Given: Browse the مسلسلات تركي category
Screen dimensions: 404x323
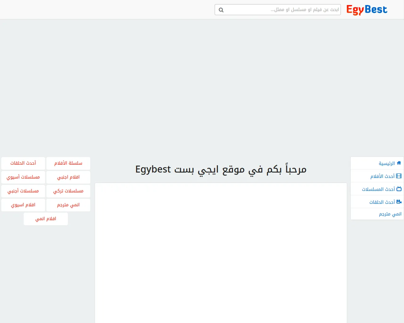Looking at the screenshot, I should [x=68, y=191].
